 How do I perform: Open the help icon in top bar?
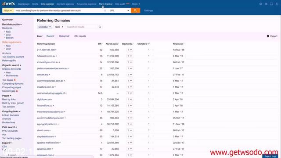[x=260, y=4]
